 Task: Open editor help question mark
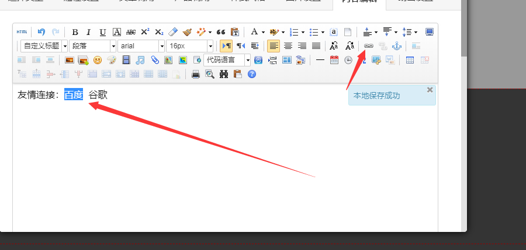pos(252,74)
